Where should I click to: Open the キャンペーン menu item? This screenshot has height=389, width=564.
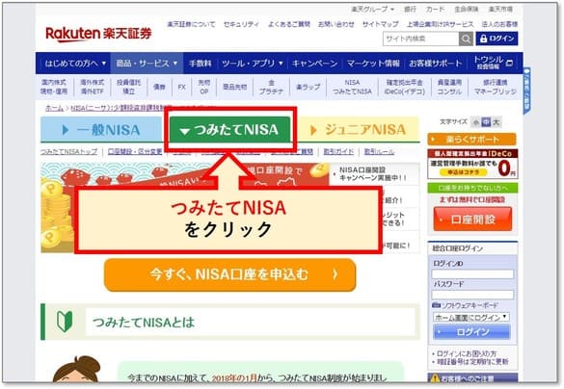[314, 64]
